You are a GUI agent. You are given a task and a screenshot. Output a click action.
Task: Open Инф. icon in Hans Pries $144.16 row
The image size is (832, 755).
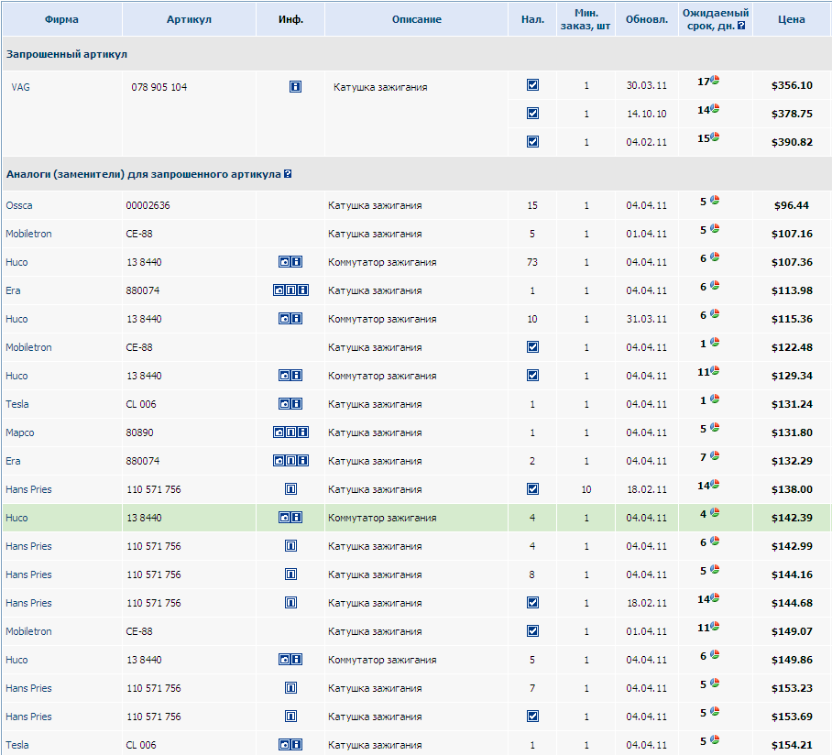click(x=290, y=574)
